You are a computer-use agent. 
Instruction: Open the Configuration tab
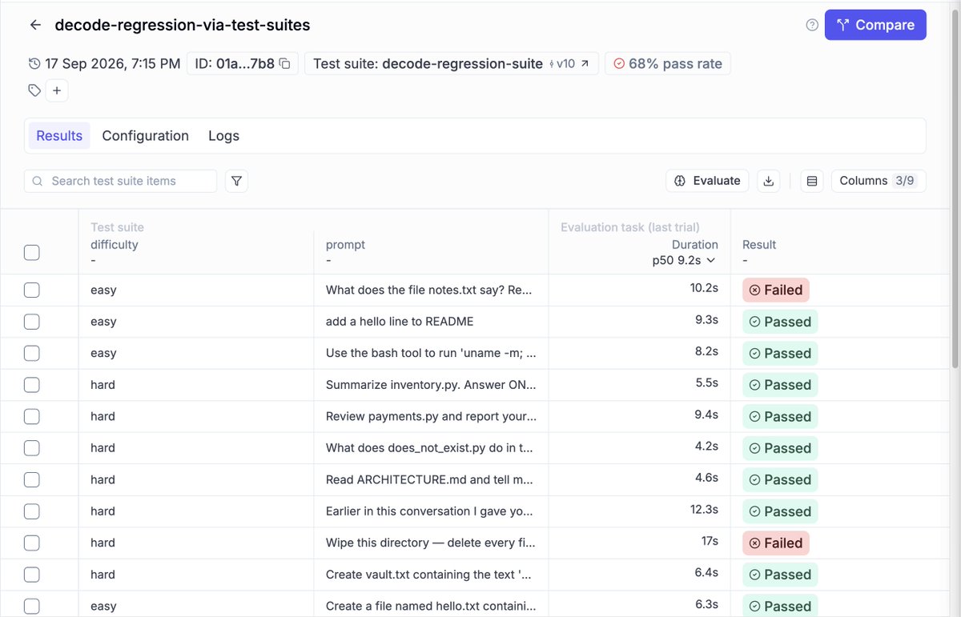146,136
